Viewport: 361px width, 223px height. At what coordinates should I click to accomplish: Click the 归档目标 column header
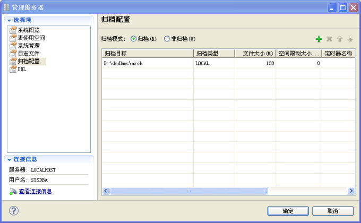tap(148, 54)
